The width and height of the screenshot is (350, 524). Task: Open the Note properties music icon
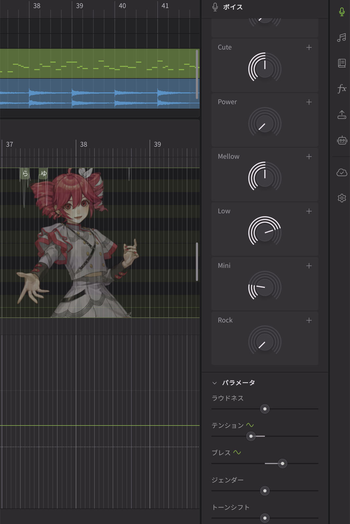[341, 37]
